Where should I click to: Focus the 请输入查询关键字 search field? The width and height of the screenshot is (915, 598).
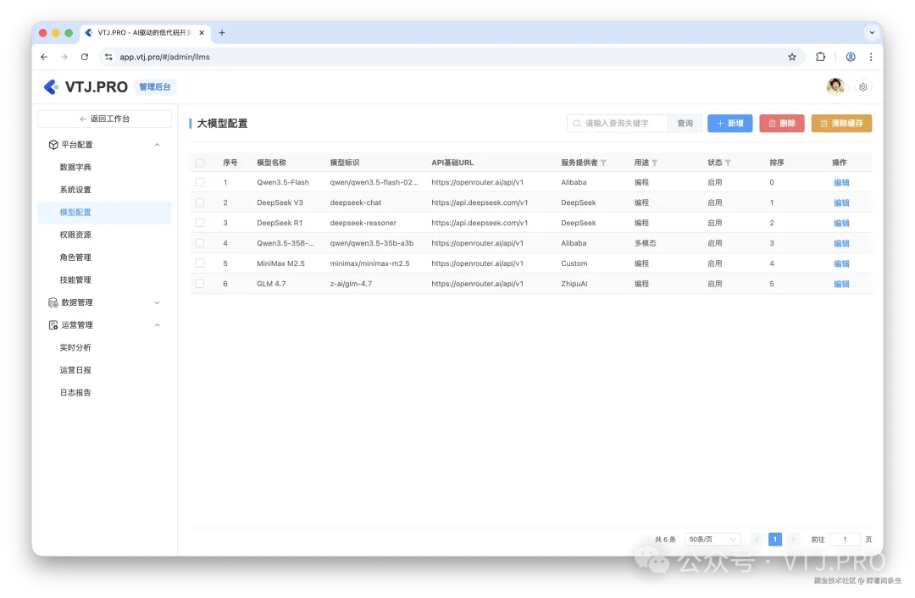618,123
